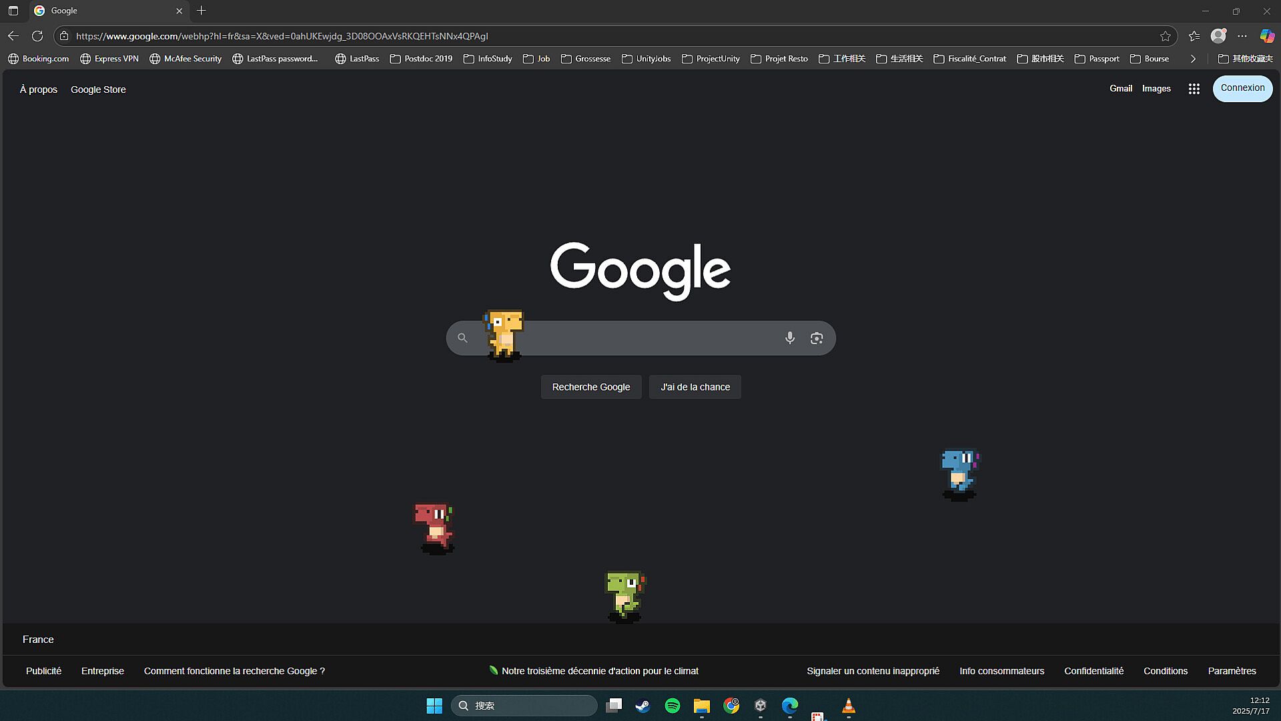Launch Steam from the taskbar

[x=643, y=706]
